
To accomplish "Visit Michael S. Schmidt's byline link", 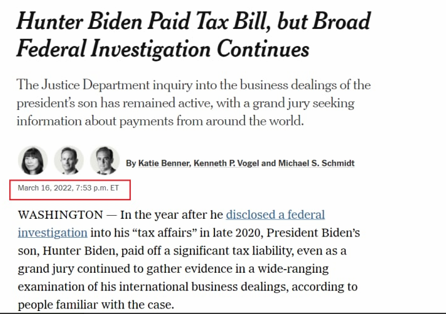I will click(316, 163).
